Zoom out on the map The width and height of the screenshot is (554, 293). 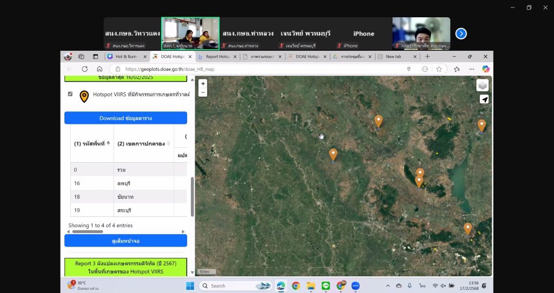point(203,92)
